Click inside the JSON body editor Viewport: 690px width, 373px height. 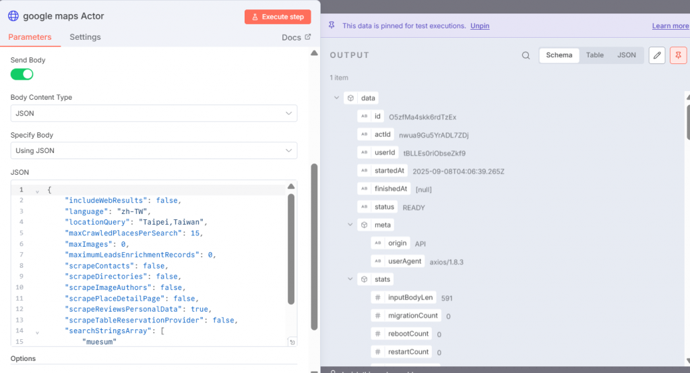tap(154, 263)
